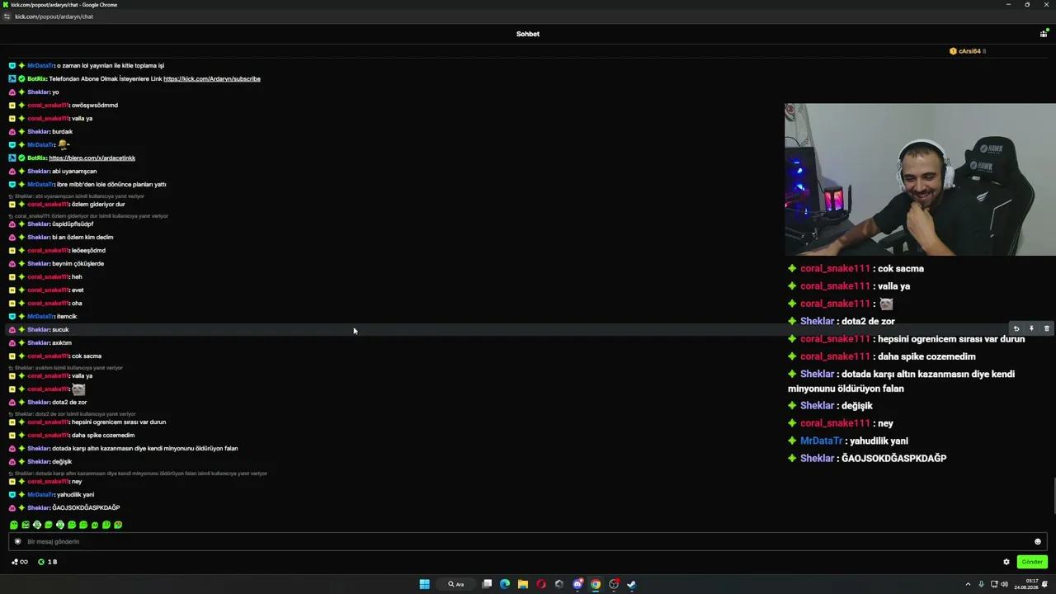The image size is (1056, 594).
Task: Click the Sohbet header title
Action: click(528, 34)
